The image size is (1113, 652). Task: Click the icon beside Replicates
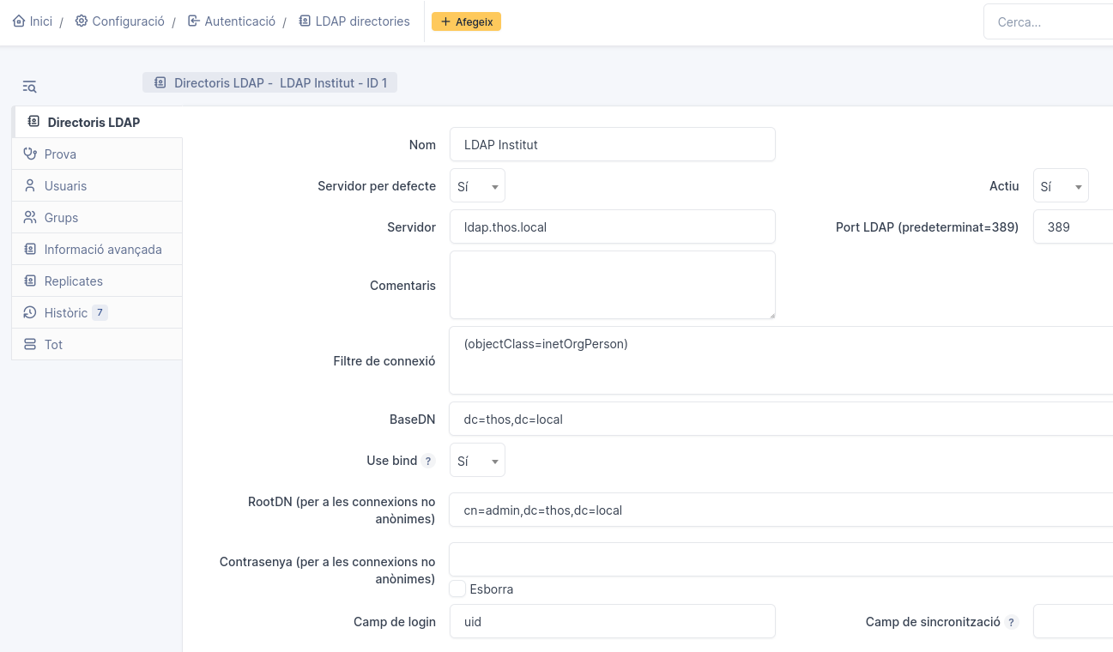pyautogui.click(x=30, y=281)
